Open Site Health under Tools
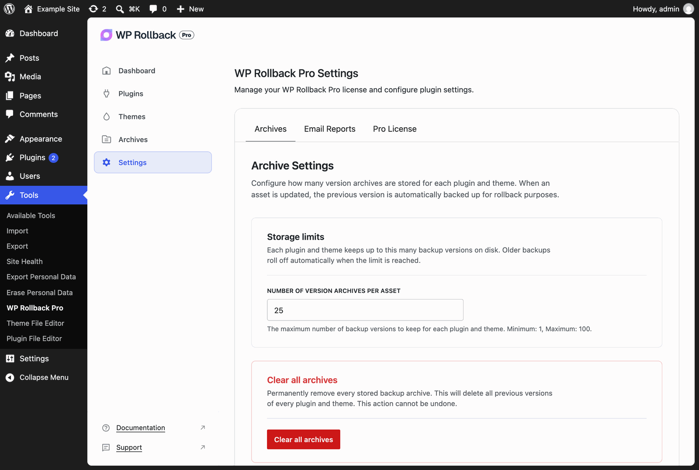 24,261
